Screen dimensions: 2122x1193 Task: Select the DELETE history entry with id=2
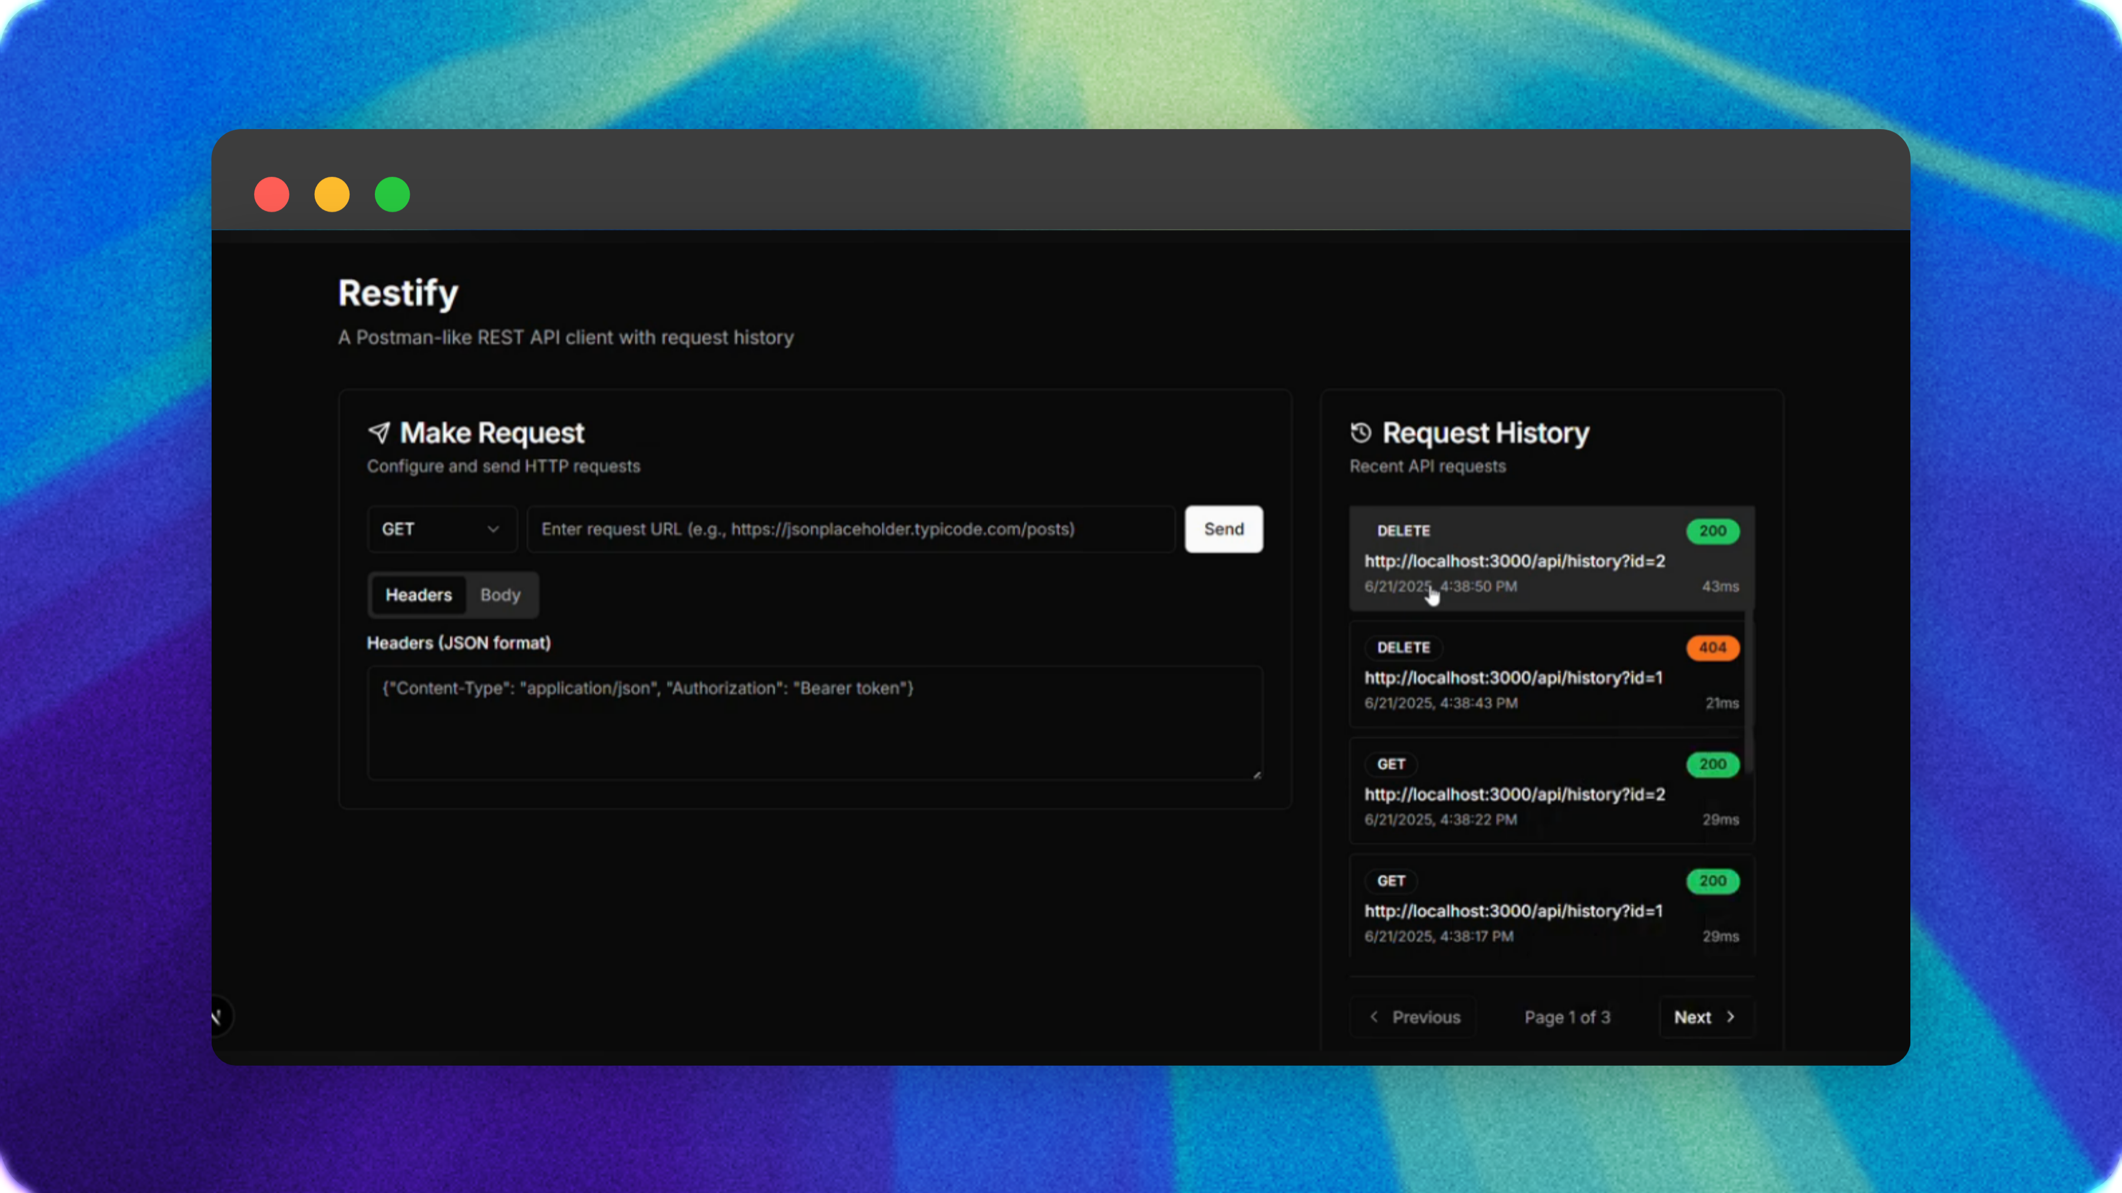click(1548, 560)
